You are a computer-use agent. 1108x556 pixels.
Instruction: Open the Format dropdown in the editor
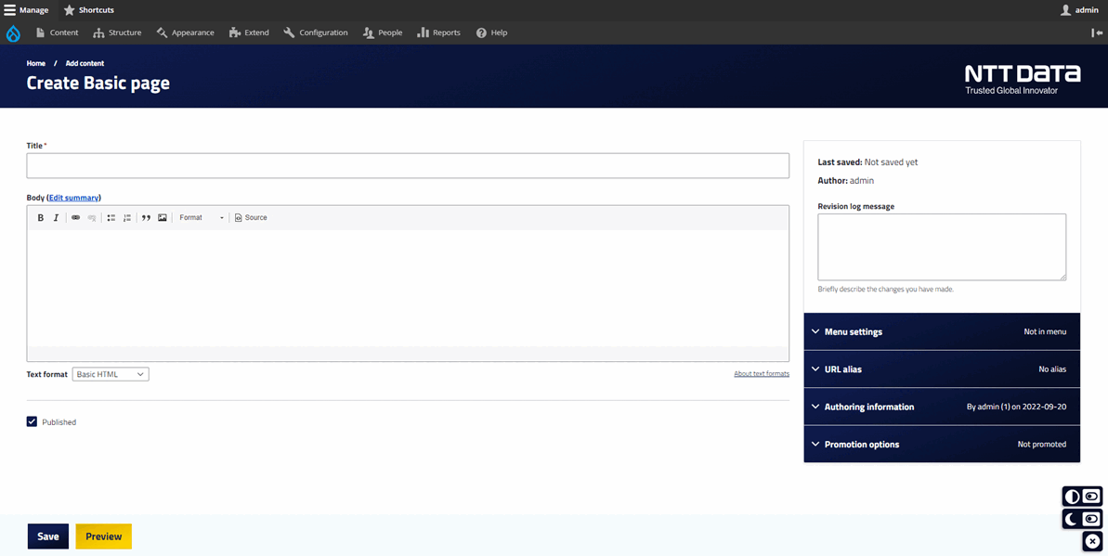click(x=202, y=218)
